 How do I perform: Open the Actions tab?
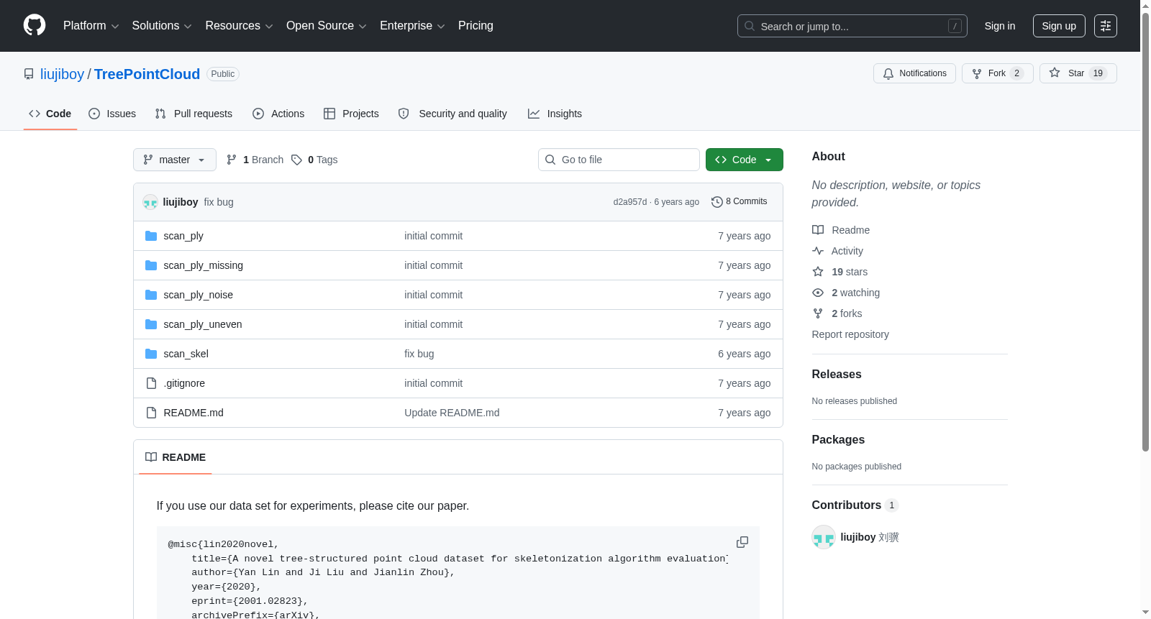click(x=278, y=114)
